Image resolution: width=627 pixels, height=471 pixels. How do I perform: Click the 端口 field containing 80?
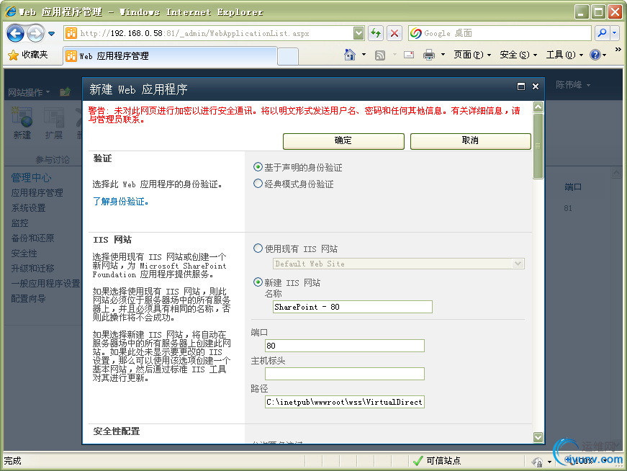(344, 346)
